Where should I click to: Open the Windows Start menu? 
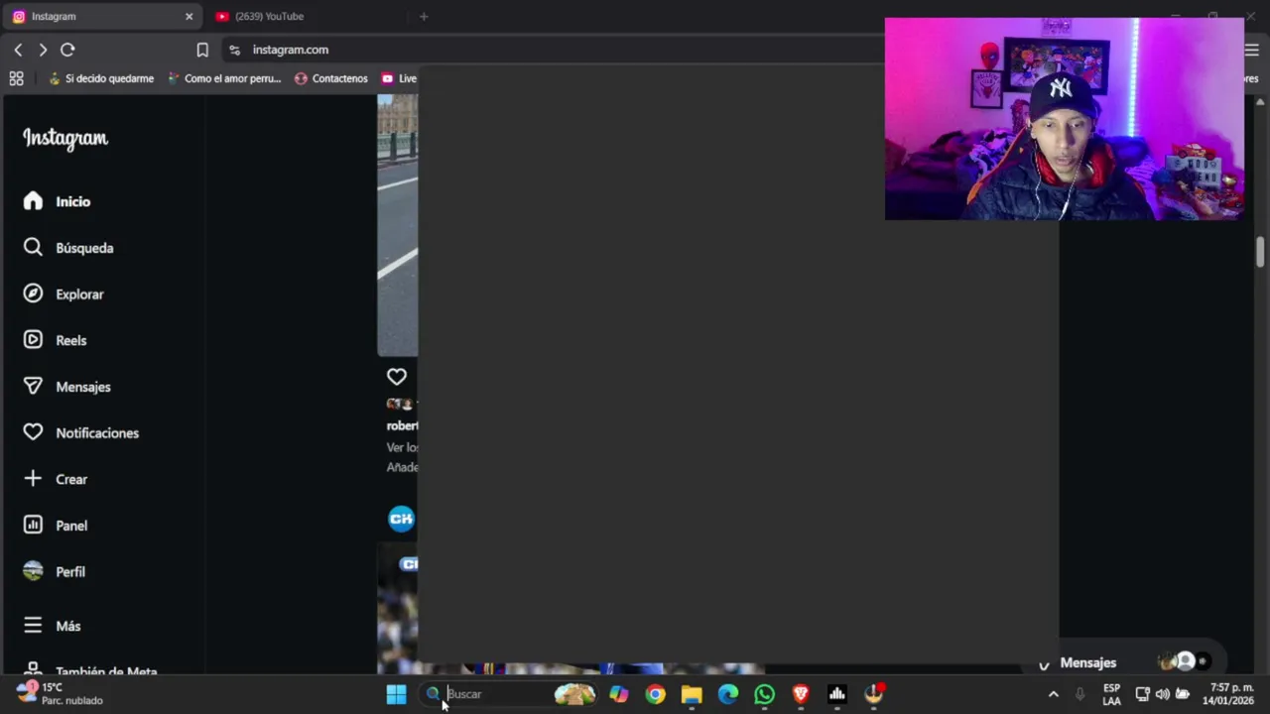tap(396, 694)
